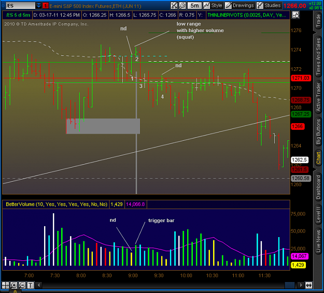Switch to the Active Trader side tab
Image resolution: width=324 pixels, height=293 pixels.
(x=318, y=97)
